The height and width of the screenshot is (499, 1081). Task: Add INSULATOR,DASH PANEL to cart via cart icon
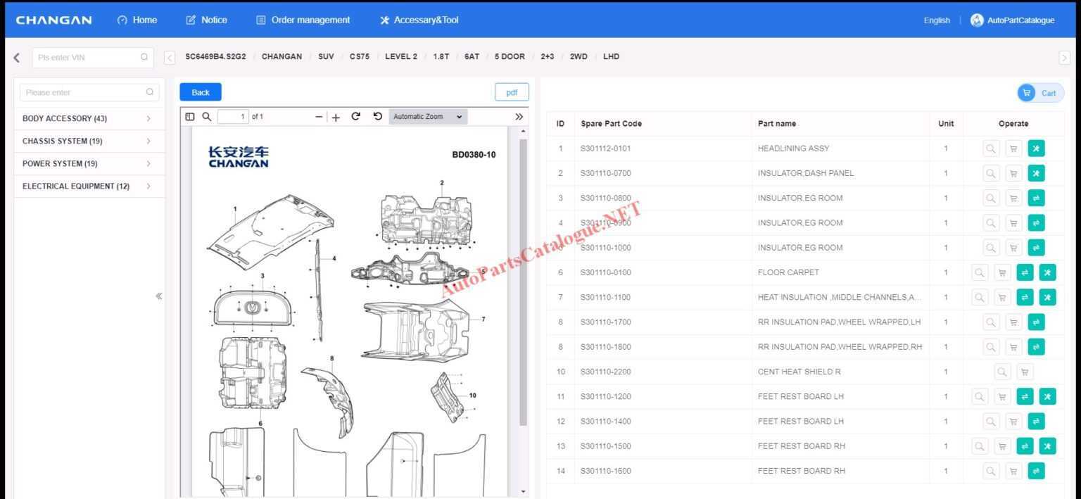point(1013,173)
